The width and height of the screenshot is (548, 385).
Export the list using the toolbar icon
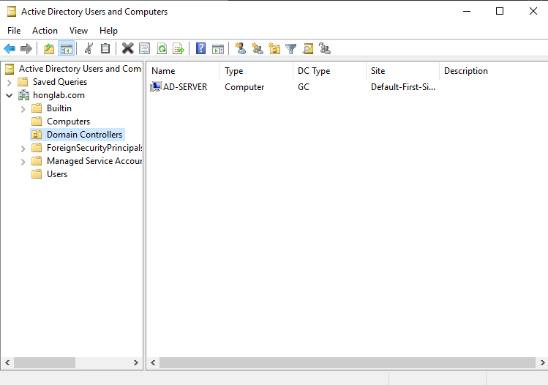[179, 48]
